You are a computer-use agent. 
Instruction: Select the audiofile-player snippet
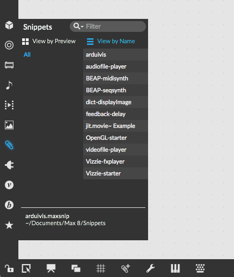pos(116,66)
